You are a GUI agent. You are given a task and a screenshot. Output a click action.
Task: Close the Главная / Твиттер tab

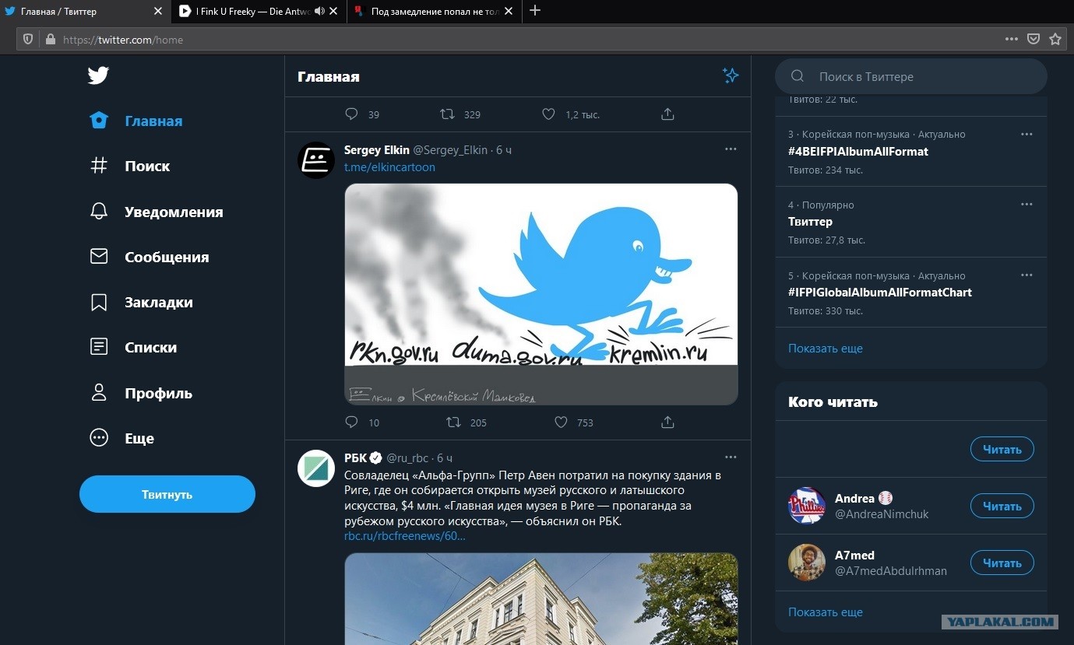158,12
